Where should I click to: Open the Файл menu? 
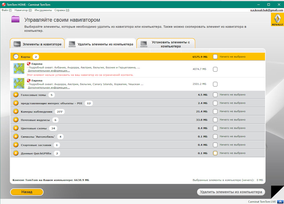pyautogui.click(x=7, y=10)
